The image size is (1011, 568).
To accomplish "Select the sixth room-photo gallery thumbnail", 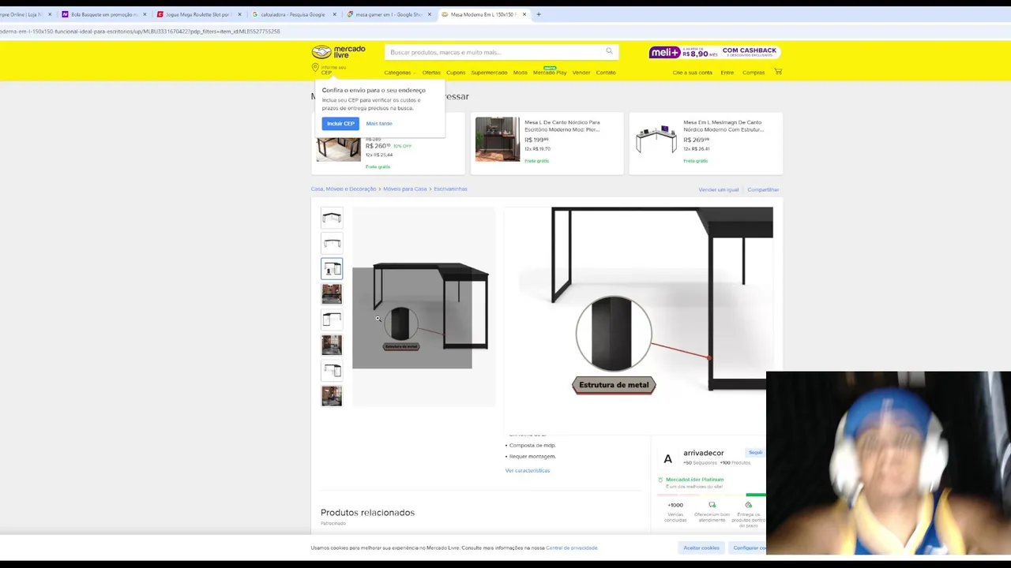I will [x=332, y=345].
